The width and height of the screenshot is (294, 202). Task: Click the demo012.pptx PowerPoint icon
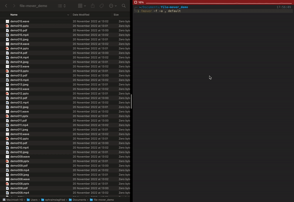[x=7, y=93]
